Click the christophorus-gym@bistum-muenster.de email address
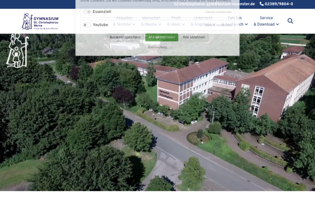Screen dimensions: 315x197 [x=217, y=4]
